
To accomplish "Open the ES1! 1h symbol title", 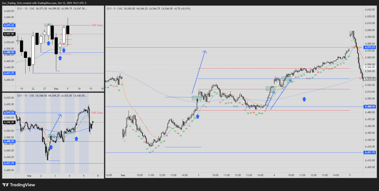I will click(13, 96).
